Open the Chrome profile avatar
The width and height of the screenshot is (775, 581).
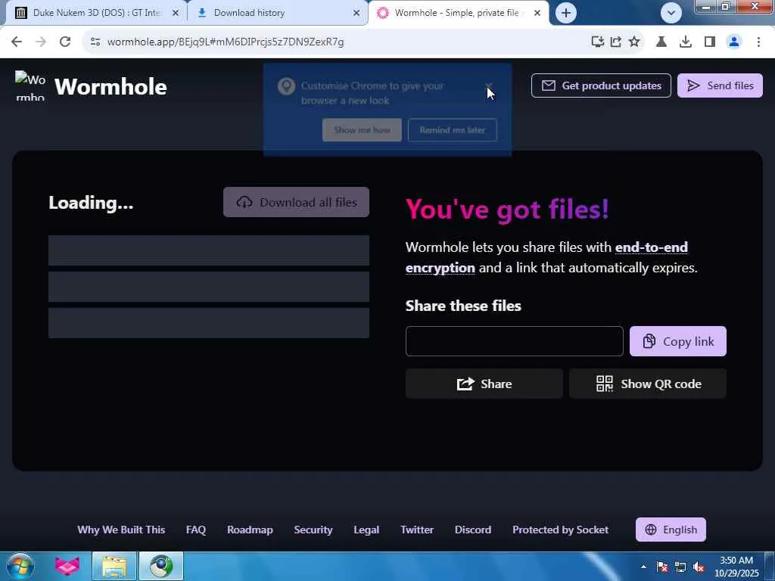coord(734,42)
